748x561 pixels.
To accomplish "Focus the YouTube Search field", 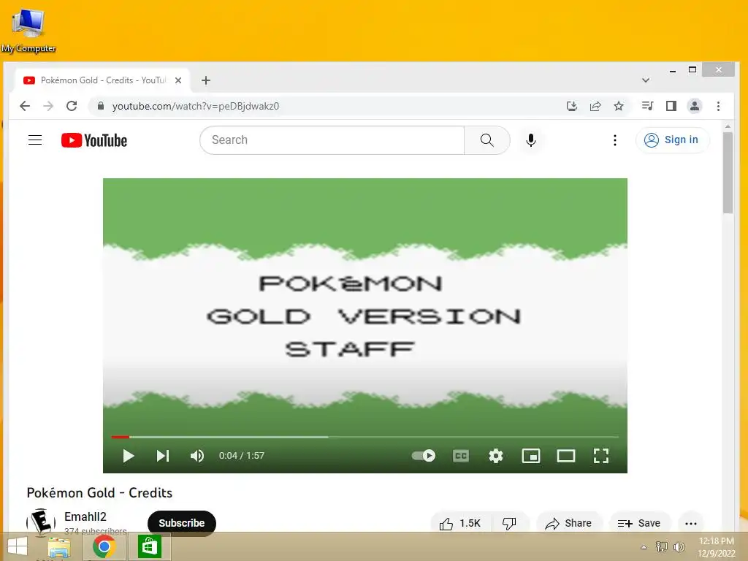I will pos(332,140).
